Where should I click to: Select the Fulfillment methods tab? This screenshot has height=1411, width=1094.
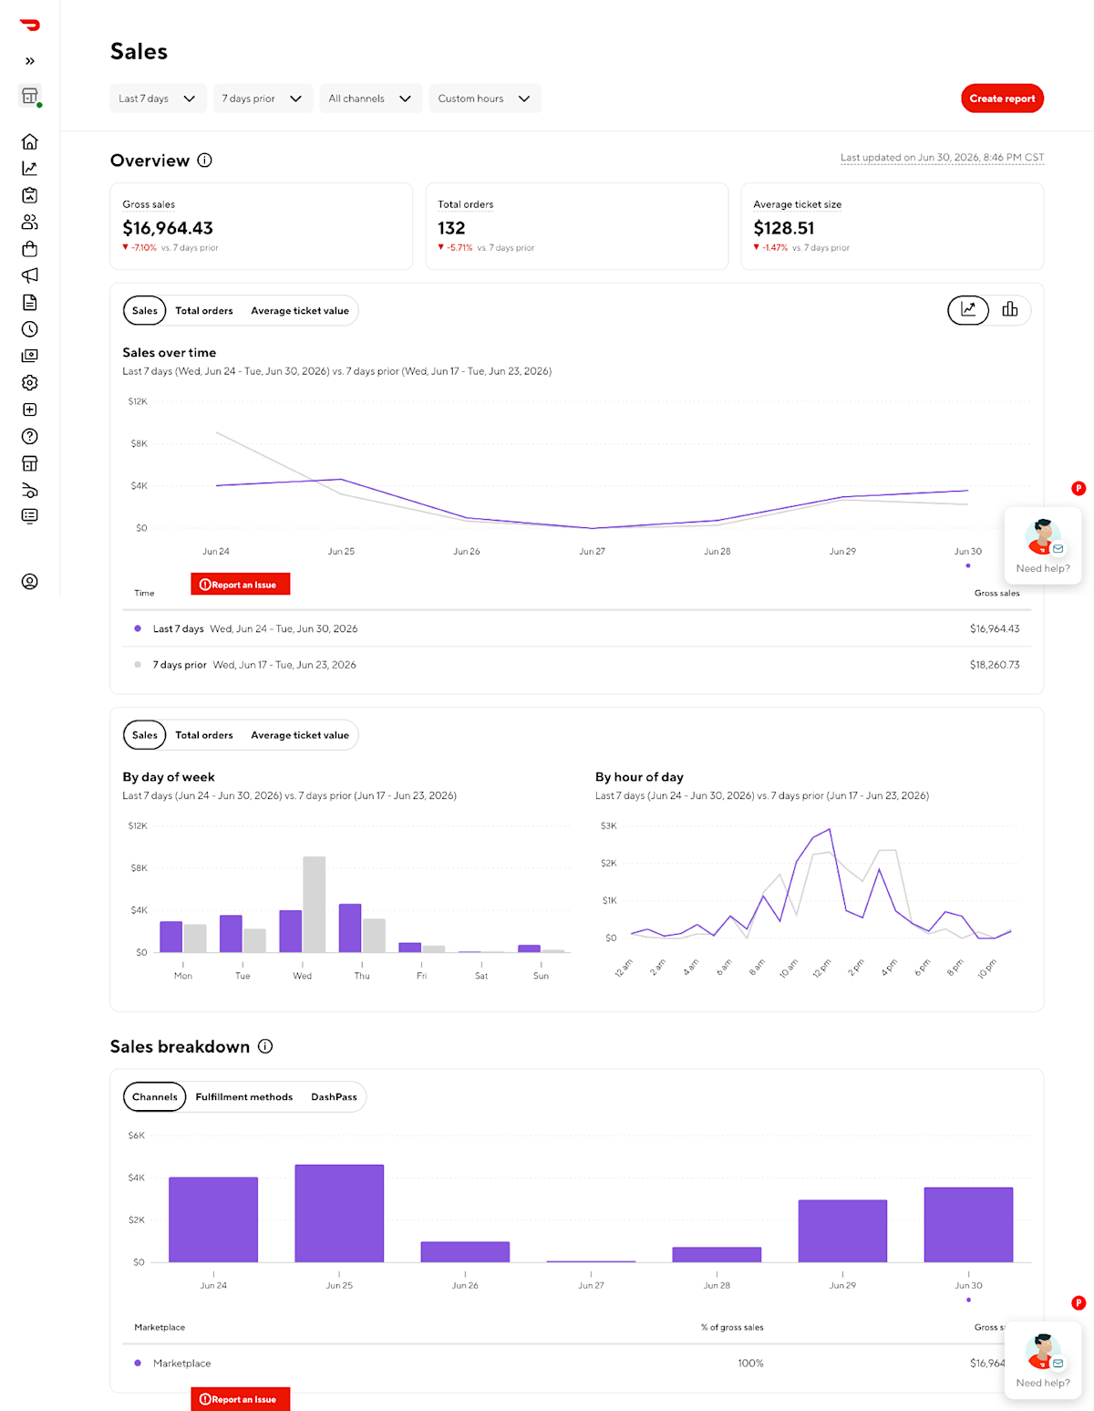244,1097
